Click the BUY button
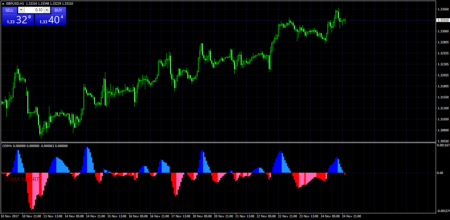The image size is (450, 220). click(59, 10)
